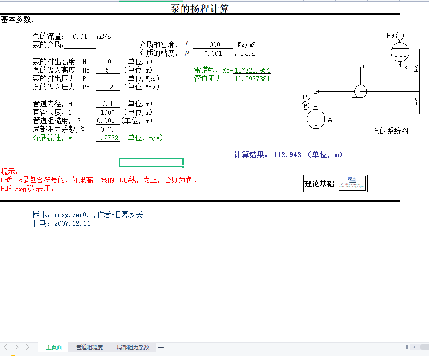Click the calculated result 112.943

[287, 155]
